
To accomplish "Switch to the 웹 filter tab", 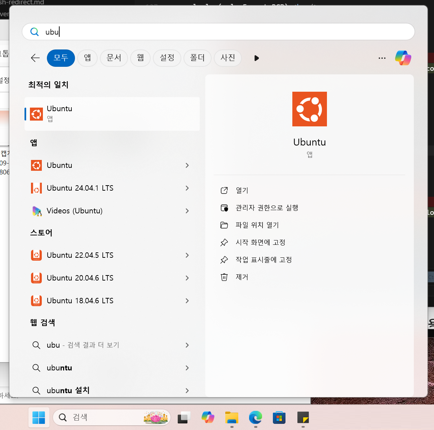I will point(141,58).
